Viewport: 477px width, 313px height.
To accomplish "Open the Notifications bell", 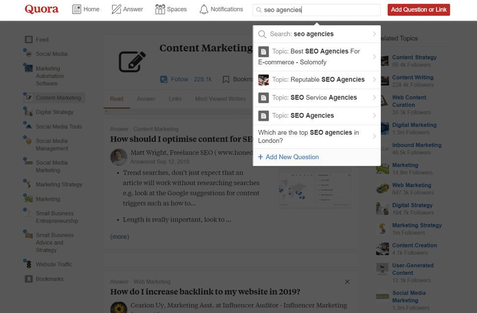I will point(204,9).
